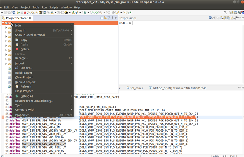Click the hammer Build toolbar icon
Viewport: 244px width, 157px height.
pos(101,13)
